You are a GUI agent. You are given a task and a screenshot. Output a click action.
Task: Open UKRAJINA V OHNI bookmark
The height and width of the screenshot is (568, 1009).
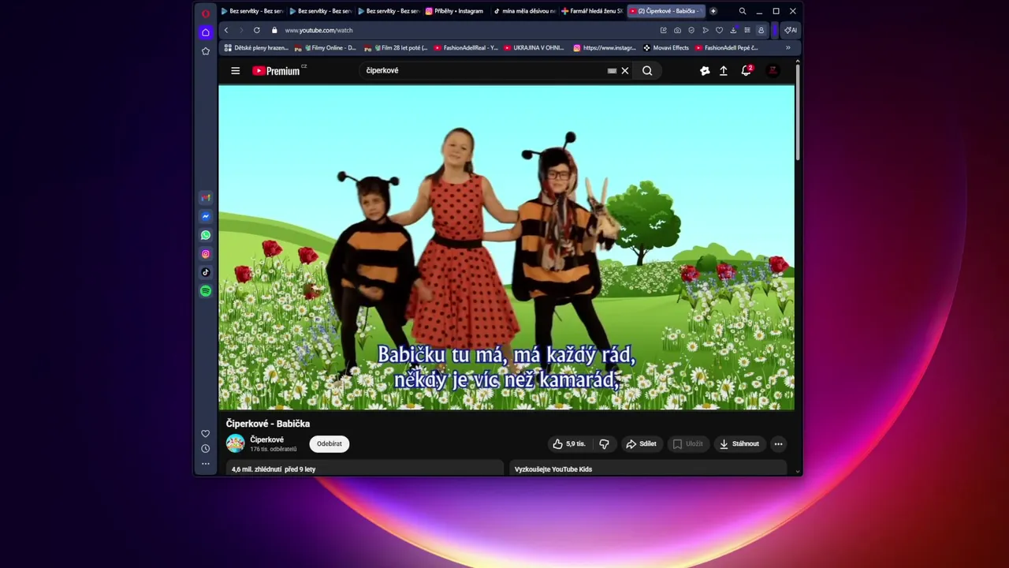(x=534, y=47)
